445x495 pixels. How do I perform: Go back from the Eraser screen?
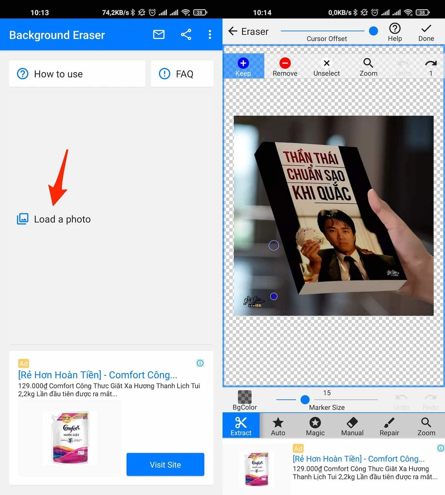pos(232,31)
